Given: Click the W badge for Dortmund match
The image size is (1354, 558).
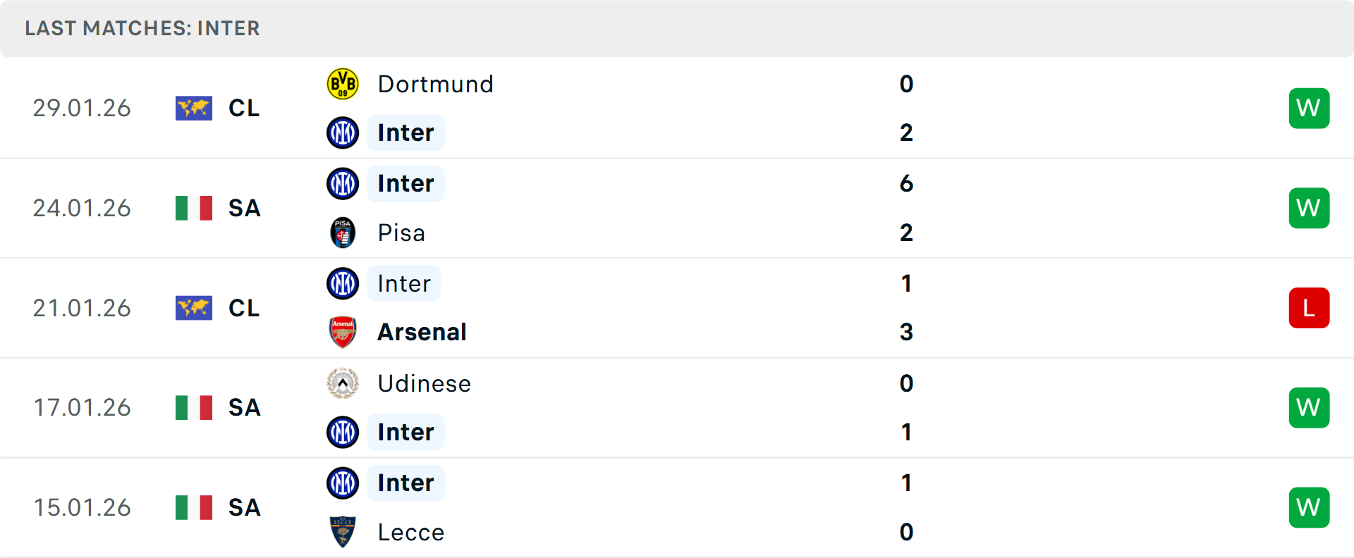Looking at the screenshot, I should pyautogui.click(x=1309, y=108).
